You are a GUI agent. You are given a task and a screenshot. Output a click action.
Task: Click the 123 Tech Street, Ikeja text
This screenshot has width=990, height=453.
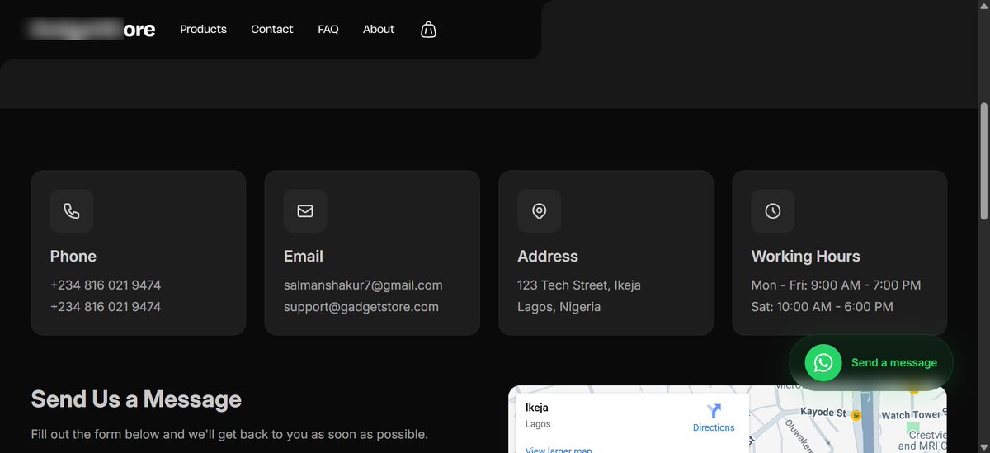[x=579, y=285]
